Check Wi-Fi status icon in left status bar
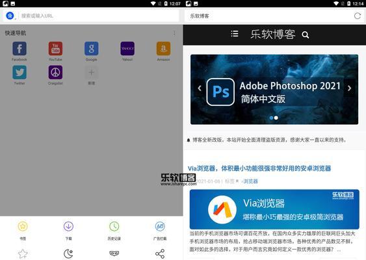 (153, 3)
